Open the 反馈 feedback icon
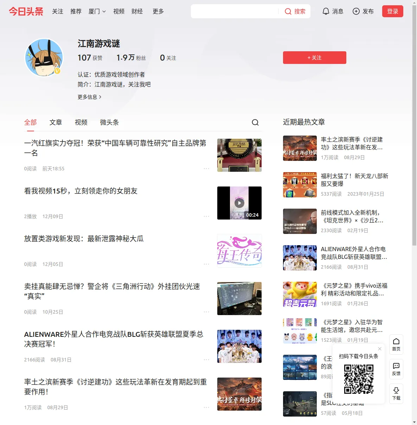The height and width of the screenshot is (425, 417). (396, 369)
